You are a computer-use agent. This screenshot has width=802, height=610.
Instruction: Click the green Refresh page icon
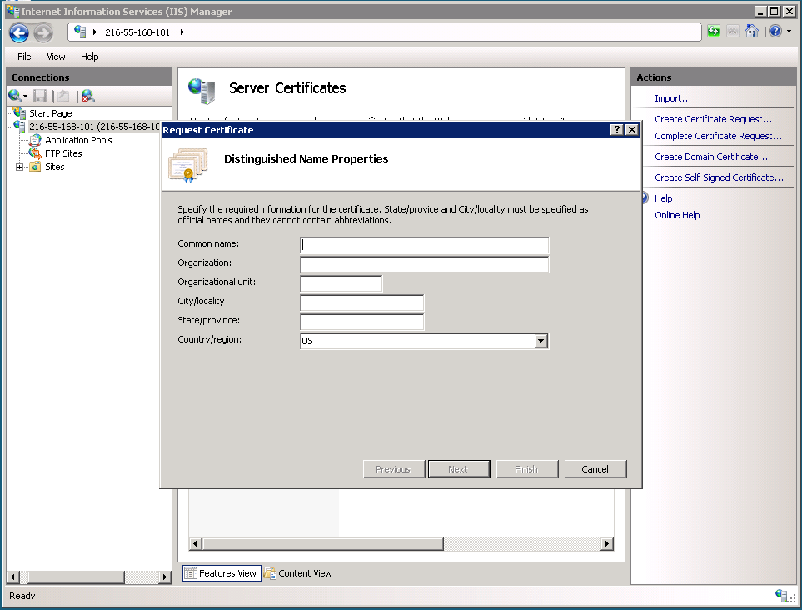pos(713,32)
